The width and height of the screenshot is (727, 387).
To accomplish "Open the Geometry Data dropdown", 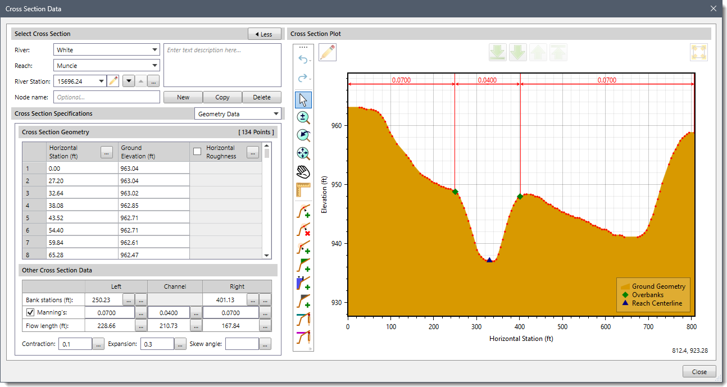I will [238, 113].
